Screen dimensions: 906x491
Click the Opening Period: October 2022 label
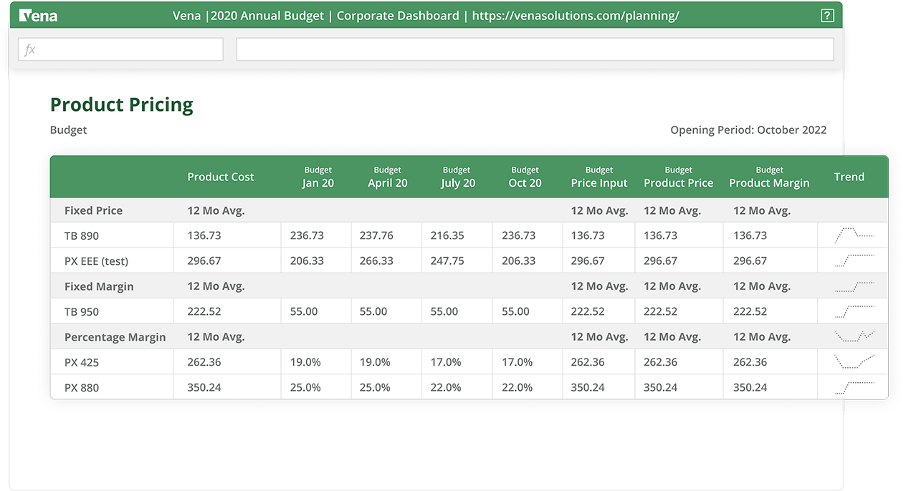(x=748, y=130)
